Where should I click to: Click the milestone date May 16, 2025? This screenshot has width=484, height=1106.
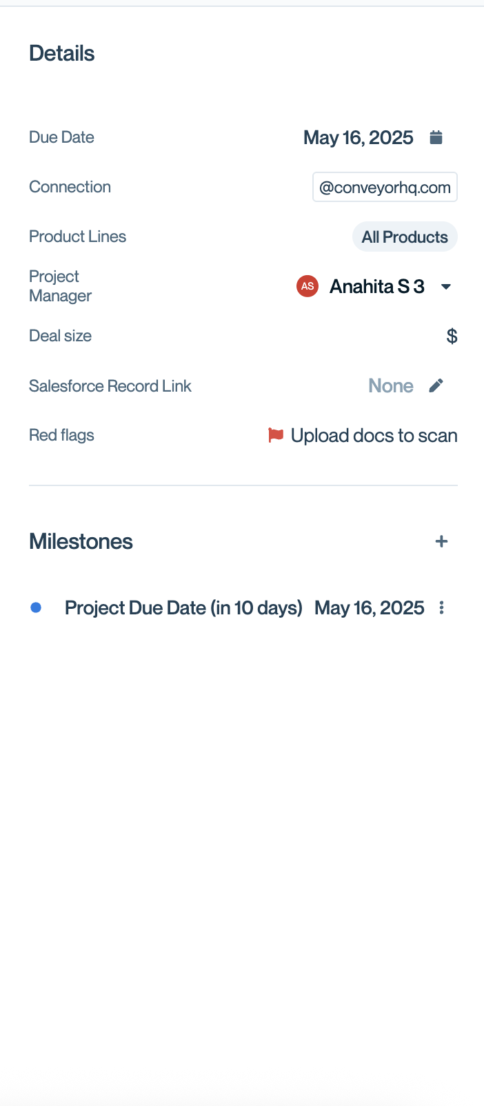369,607
